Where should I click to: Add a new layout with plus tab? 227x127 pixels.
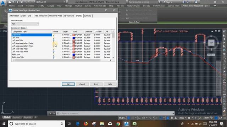coord(35,117)
